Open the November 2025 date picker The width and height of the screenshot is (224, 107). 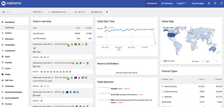click(x=59, y=12)
